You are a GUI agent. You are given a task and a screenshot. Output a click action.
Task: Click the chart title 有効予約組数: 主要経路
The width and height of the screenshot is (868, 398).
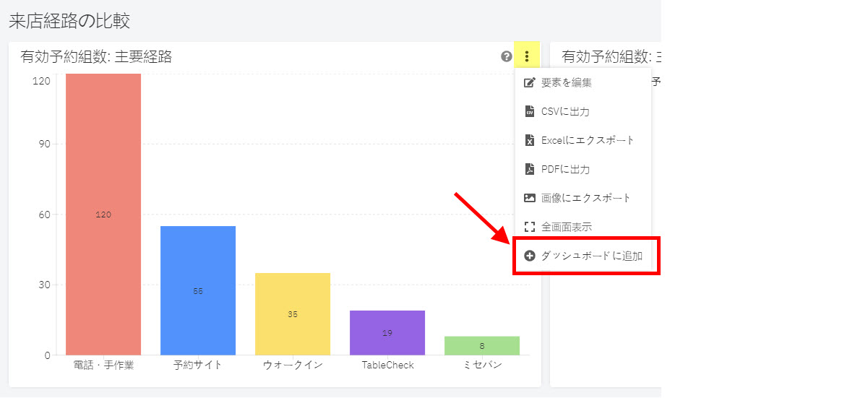click(96, 56)
